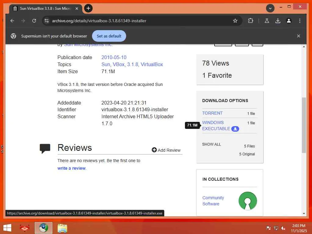This screenshot has height=234, width=312.
Task: Open the 3.1.8 topic link
Action: tap(133, 65)
